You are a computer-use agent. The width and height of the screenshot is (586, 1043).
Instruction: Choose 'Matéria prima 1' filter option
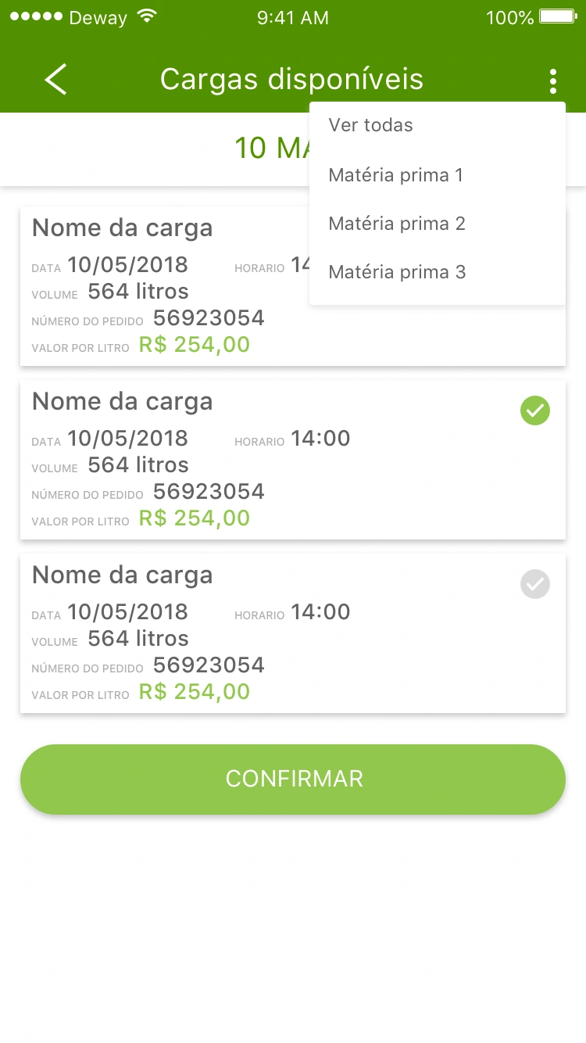click(x=396, y=175)
